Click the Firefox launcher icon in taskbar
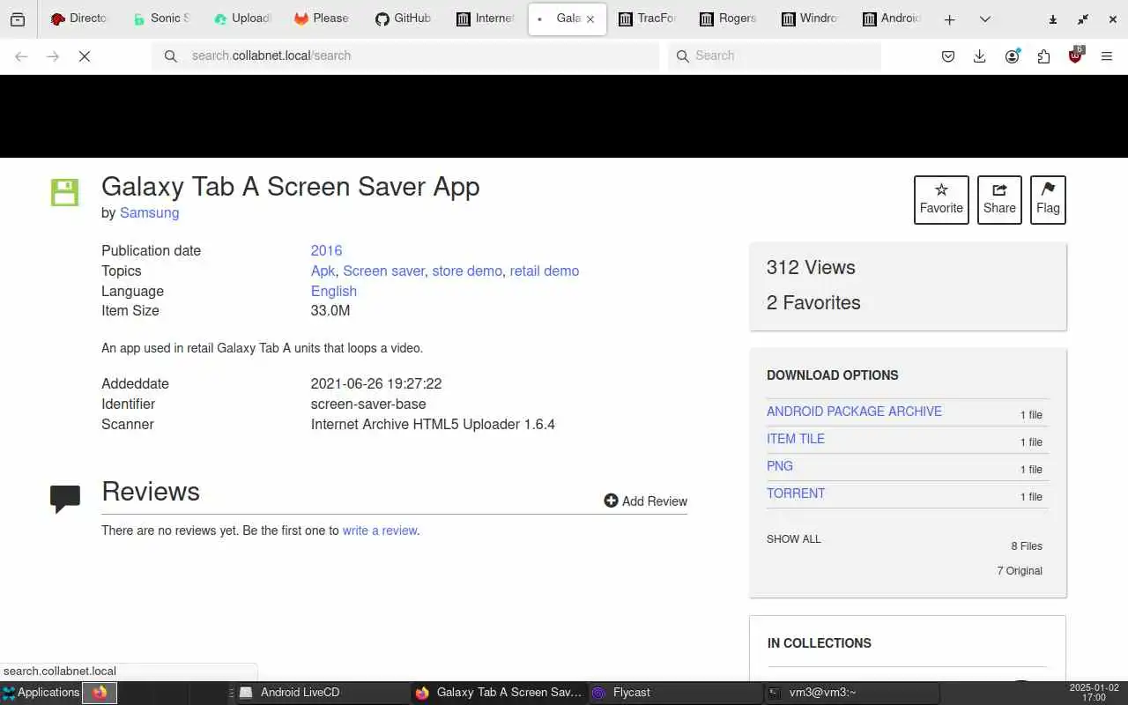The width and height of the screenshot is (1128, 705). (100, 693)
